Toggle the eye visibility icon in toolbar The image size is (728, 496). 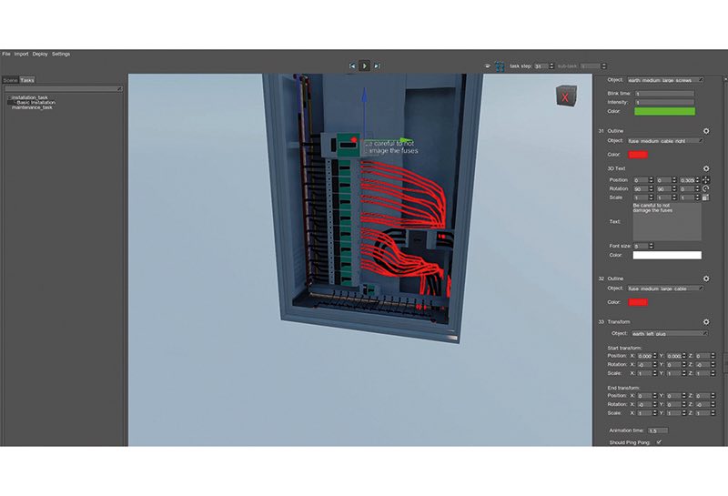pos(488,66)
